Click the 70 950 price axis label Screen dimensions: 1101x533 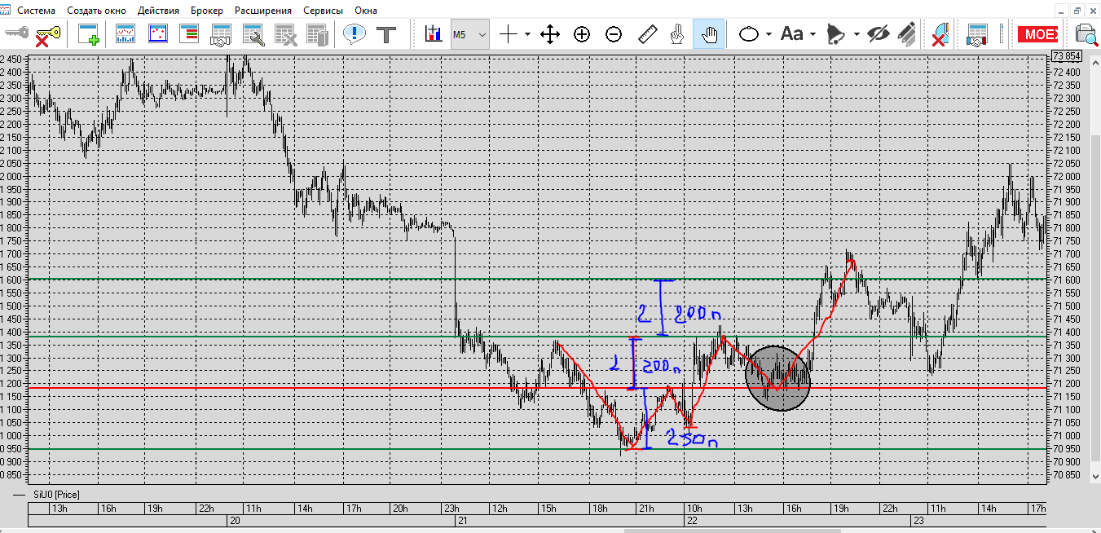click(1066, 448)
